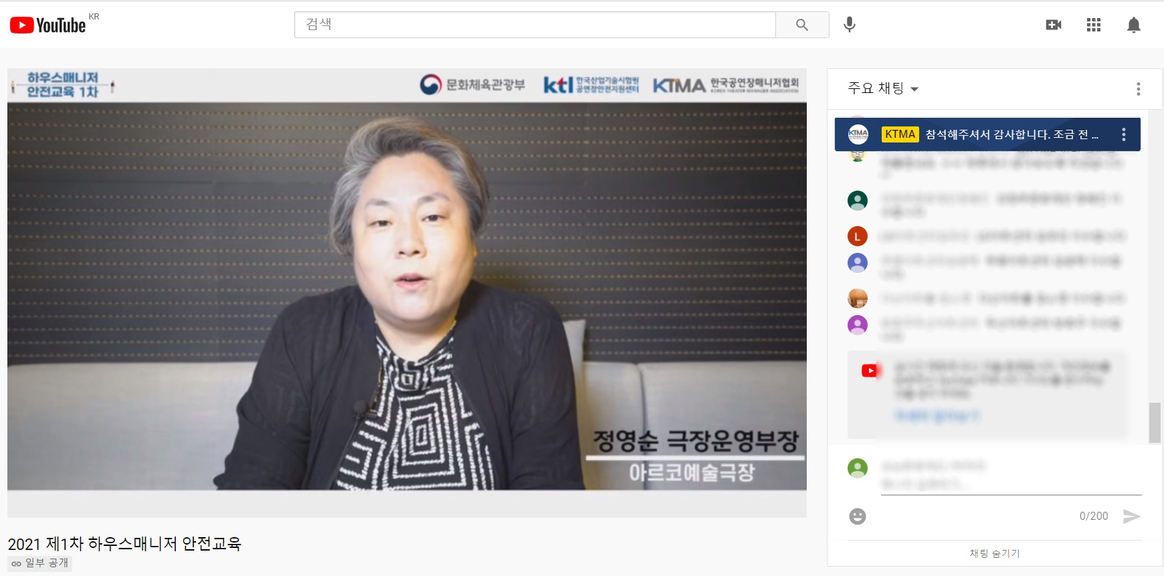The image size is (1164, 576).
Task: Click the blue user avatar in chat
Action: click(x=858, y=262)
